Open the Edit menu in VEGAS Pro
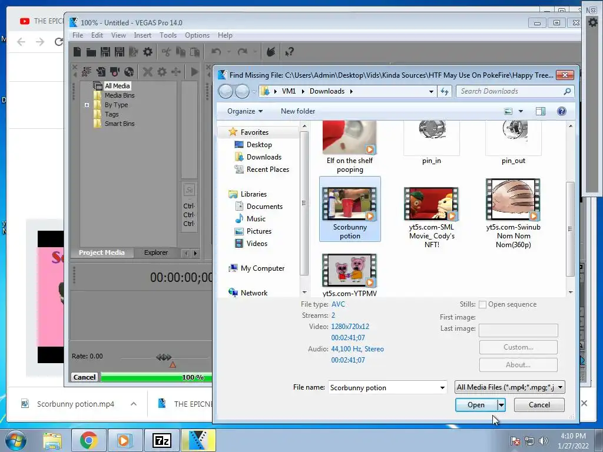 (97, 35)
